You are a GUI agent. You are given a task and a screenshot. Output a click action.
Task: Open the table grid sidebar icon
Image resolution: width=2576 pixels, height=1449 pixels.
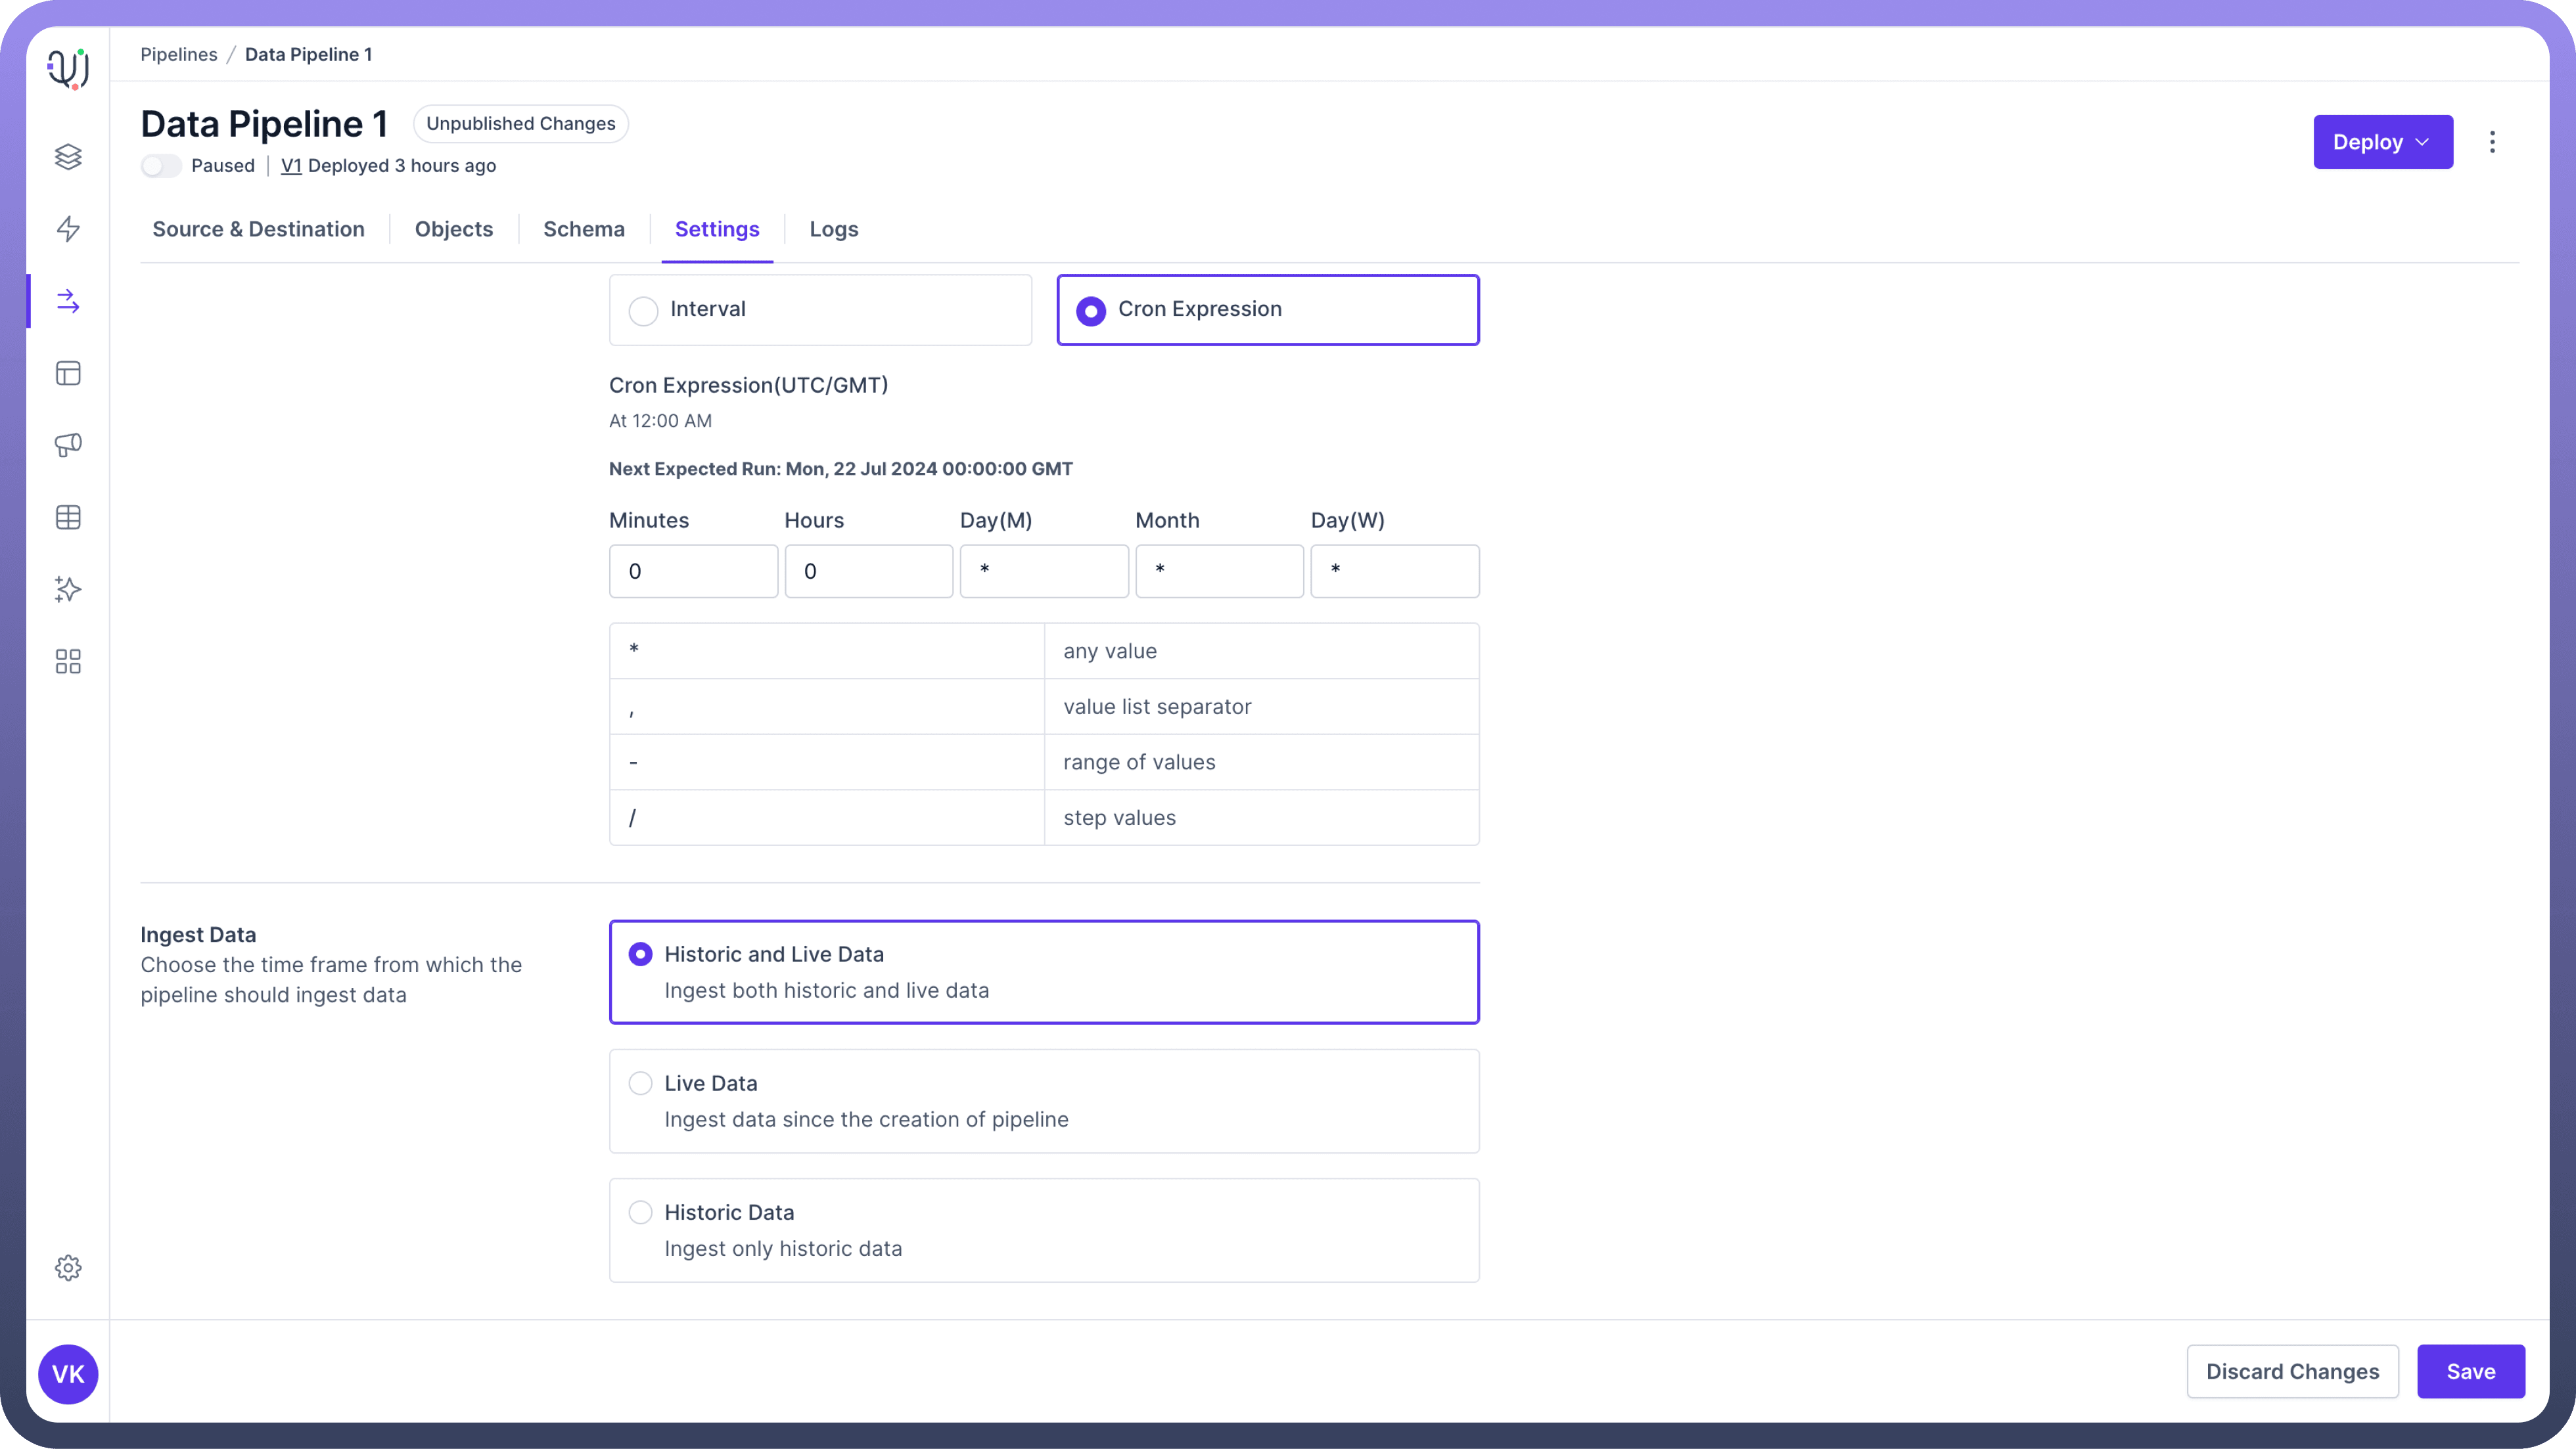point(68,518)
